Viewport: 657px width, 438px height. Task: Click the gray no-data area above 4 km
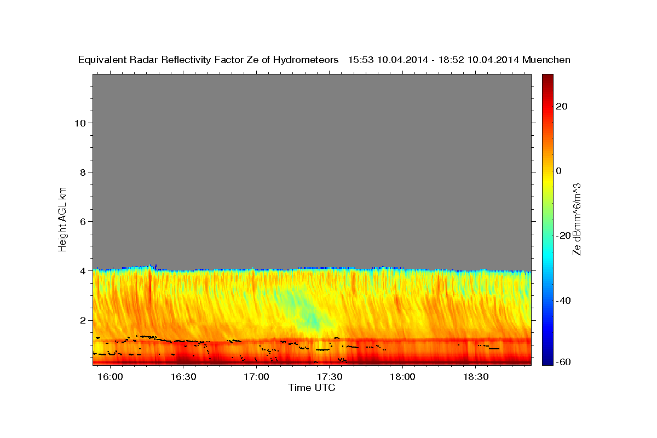pos(312,170)
